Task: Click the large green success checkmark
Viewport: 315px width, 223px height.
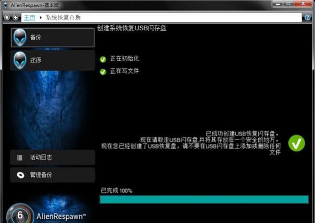Action: [x=297, y=143]
